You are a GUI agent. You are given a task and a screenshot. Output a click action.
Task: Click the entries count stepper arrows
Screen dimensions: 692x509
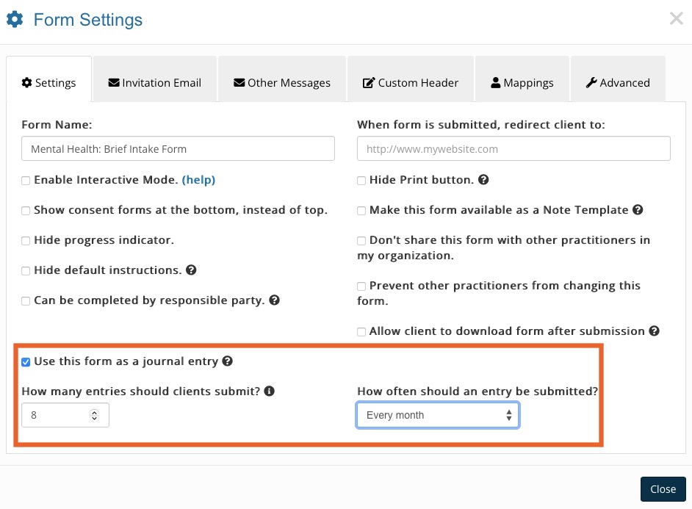94,415
